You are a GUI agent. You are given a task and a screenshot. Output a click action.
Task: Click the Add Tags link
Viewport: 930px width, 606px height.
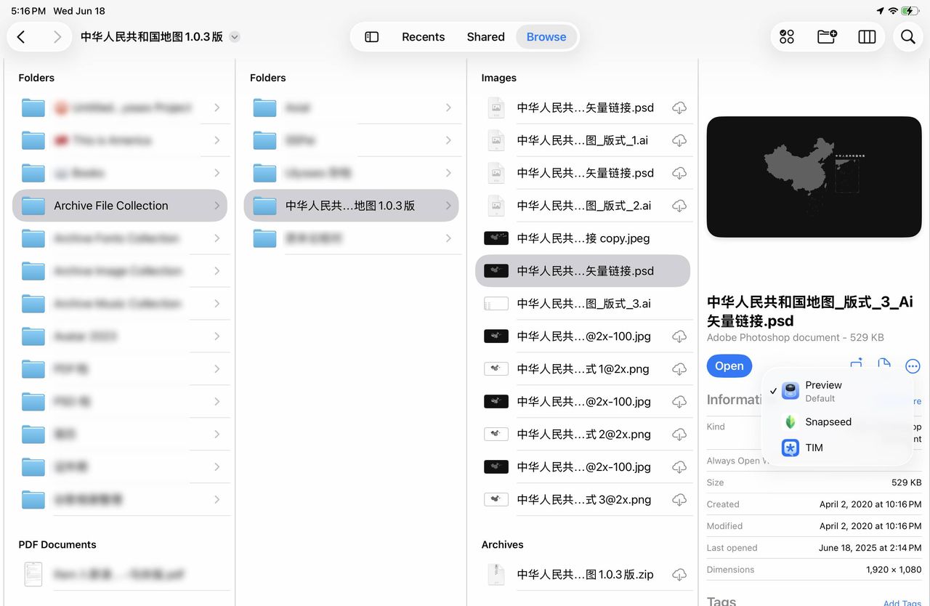coord(902,602)
